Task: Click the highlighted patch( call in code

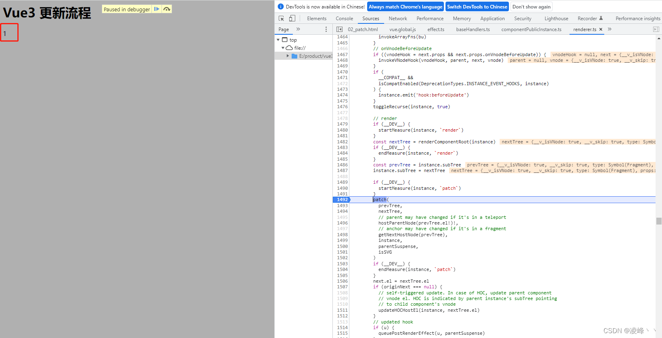Action: 381,199
